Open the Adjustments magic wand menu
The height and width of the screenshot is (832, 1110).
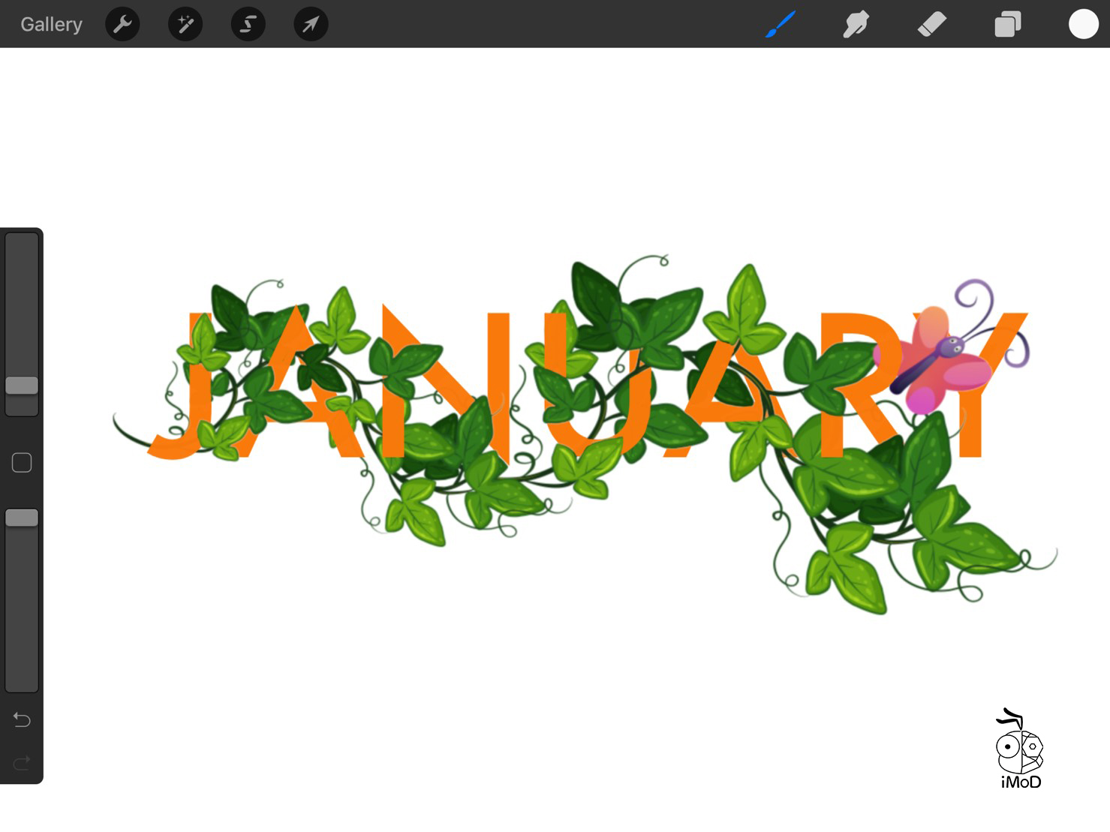(x=185, y=24)
